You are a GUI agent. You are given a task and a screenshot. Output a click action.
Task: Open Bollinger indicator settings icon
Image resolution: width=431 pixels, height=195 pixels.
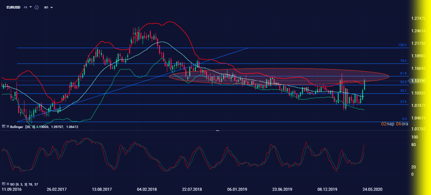coord(3,127)
